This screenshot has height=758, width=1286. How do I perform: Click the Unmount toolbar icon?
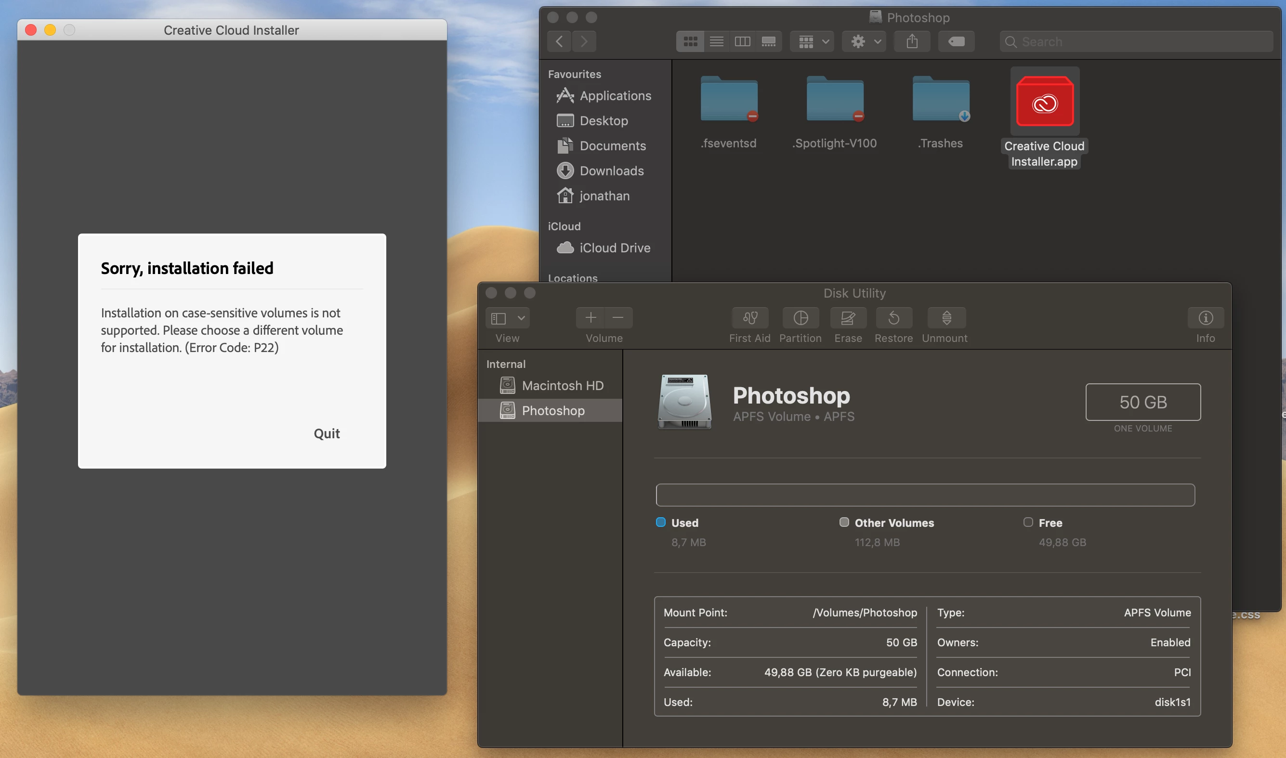coord(946,318)
